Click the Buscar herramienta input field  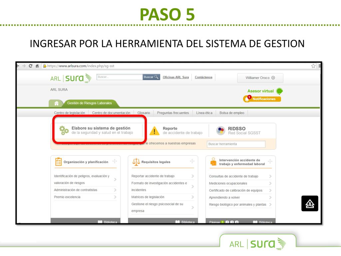pos(236,144)
